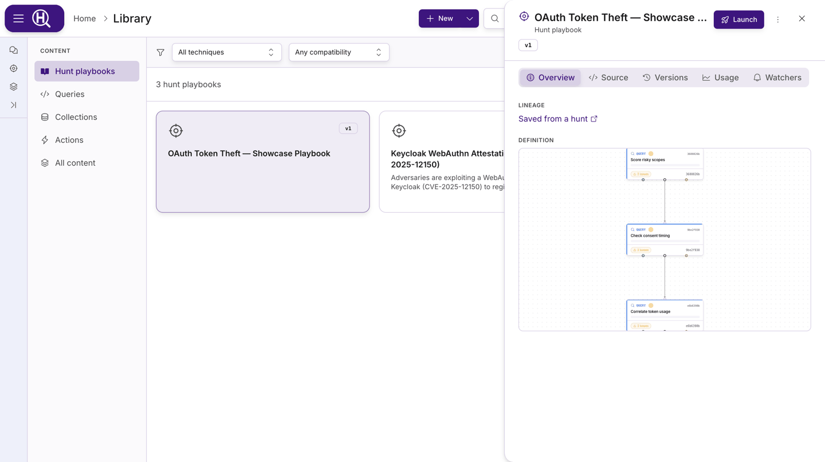Screen dimensions: 825x462
Task: Switch to the Versions tab
Action: (x=665, y=77)
